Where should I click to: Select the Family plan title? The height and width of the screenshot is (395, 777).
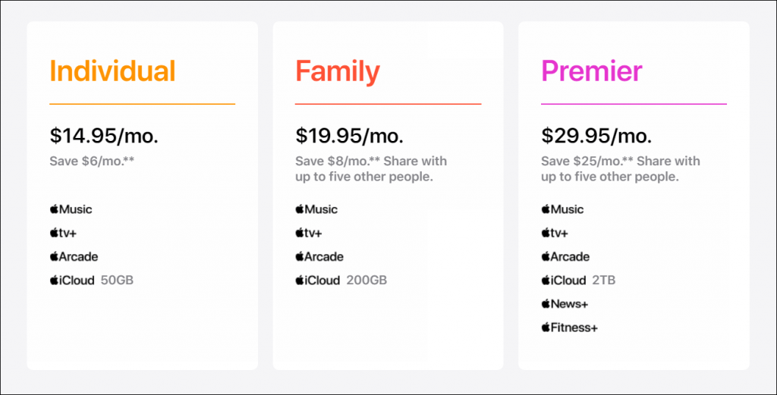(x=338, y=72)
